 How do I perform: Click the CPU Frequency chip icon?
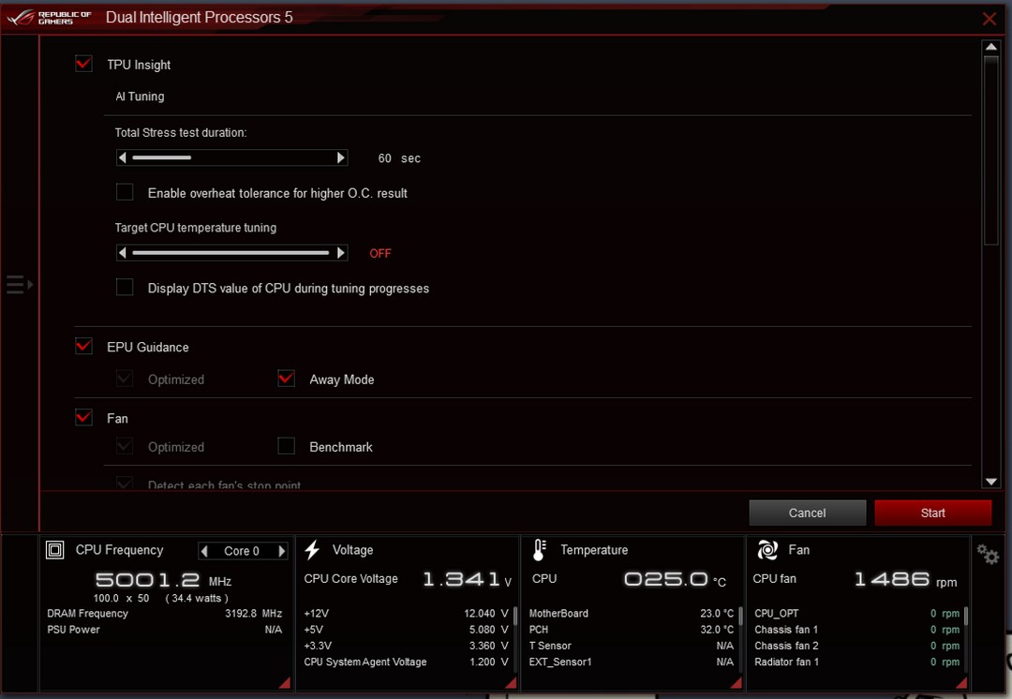point(55,550)
